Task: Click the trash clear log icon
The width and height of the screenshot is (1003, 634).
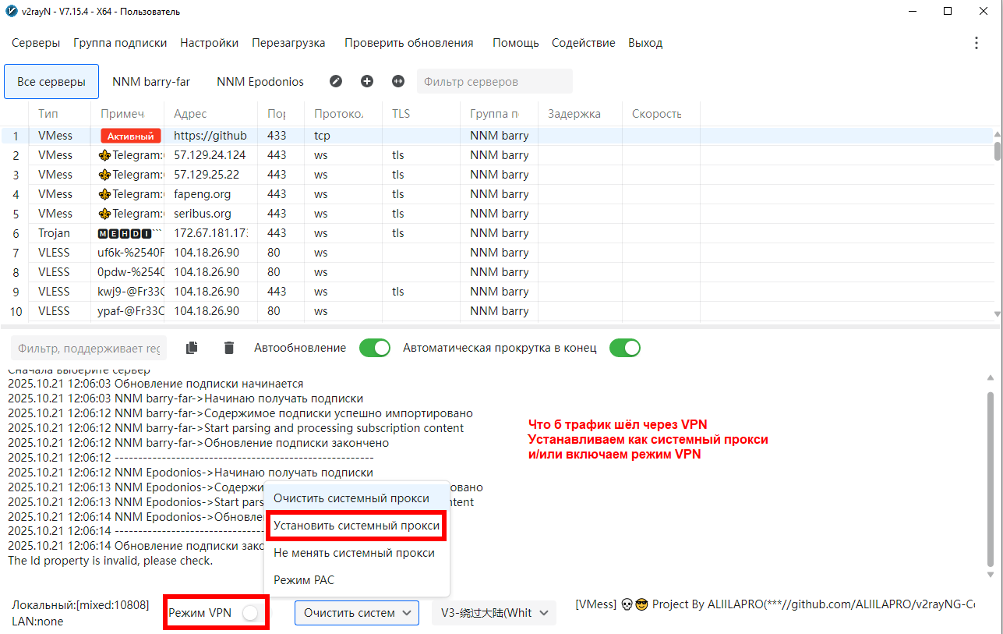Action: pos(229,348)
